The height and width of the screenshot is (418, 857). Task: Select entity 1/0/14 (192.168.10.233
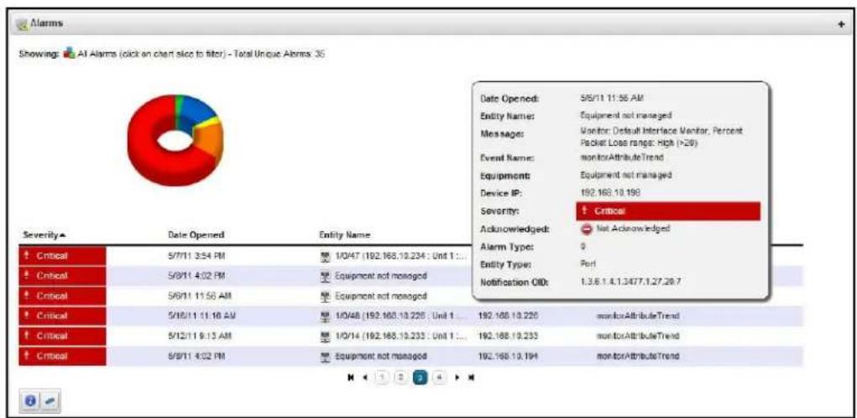point(399,336)
